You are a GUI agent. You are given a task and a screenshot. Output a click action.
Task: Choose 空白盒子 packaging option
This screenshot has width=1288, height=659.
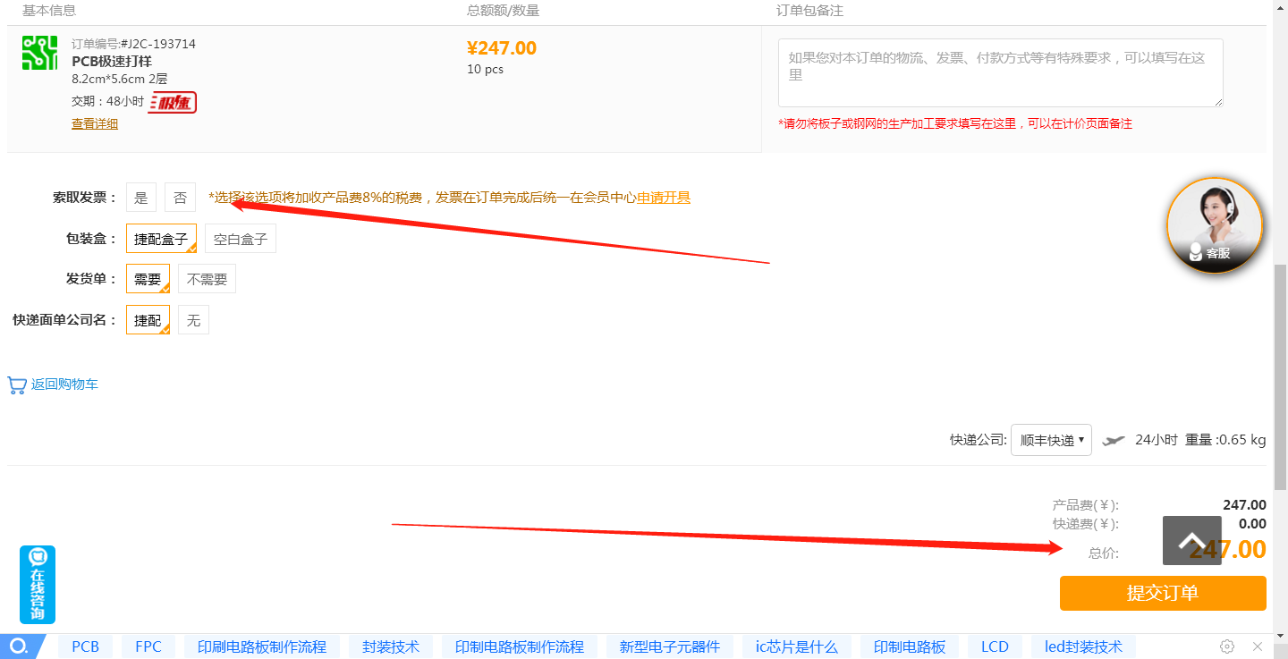point(240,239)
